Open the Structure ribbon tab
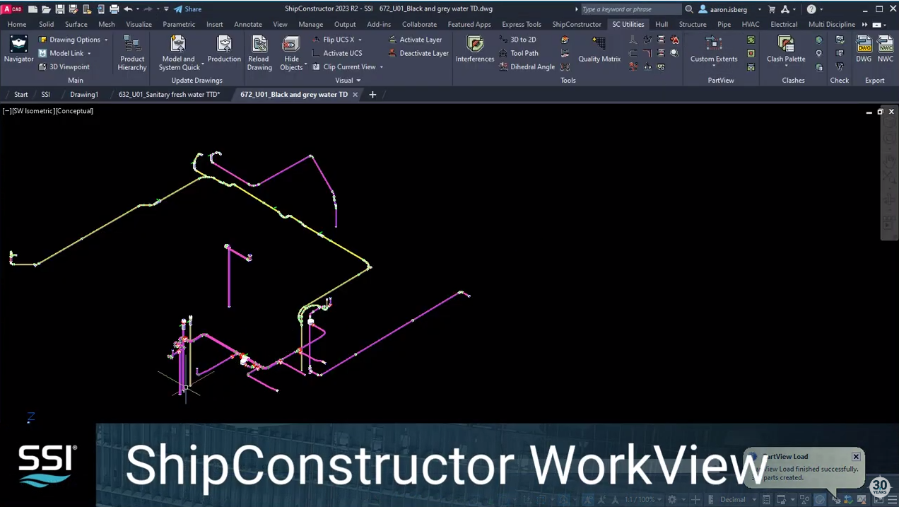 click(x=693, y=24)
